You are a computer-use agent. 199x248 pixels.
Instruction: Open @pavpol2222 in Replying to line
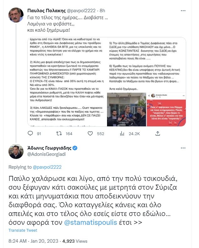[47, 167]
